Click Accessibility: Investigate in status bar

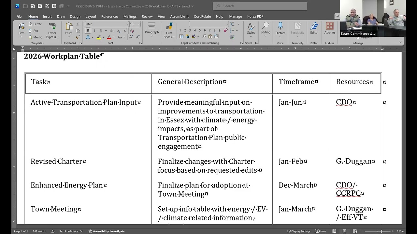(x=107, y=231)
